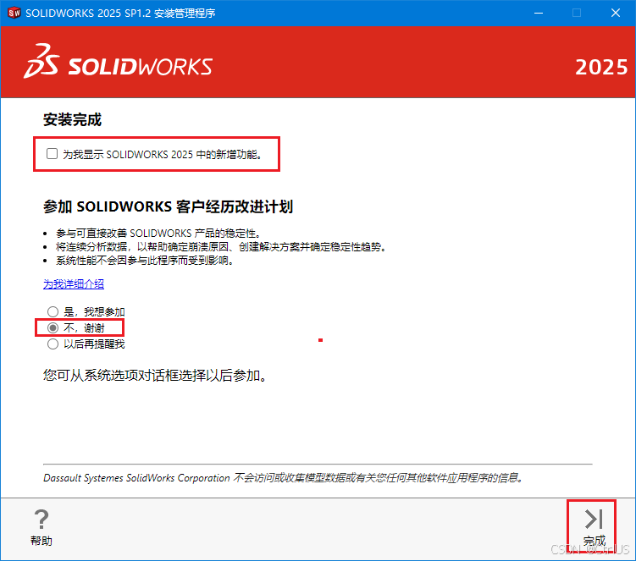The image size is (636, 561).
Task: Click the 2025 version label in banner
Action: point(601,68)
